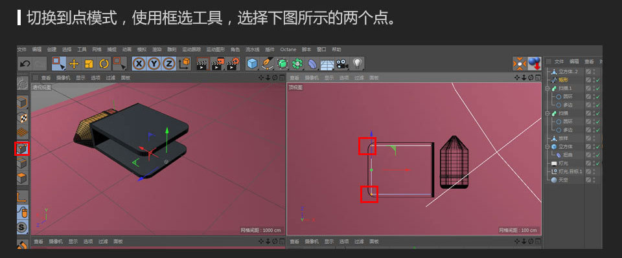Select the spline Pen tool
Viewport: 622px width, 258px height.
tap(268, 63)
